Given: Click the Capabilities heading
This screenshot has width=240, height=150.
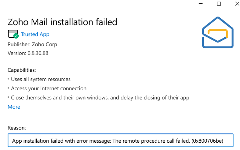Looking at the screenshot, I should pos(22,70).
